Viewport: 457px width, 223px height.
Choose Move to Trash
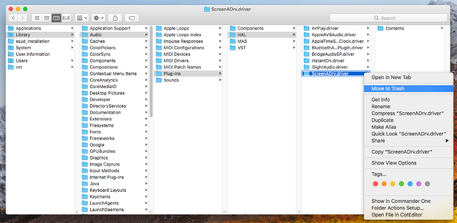tap(388, 88)
